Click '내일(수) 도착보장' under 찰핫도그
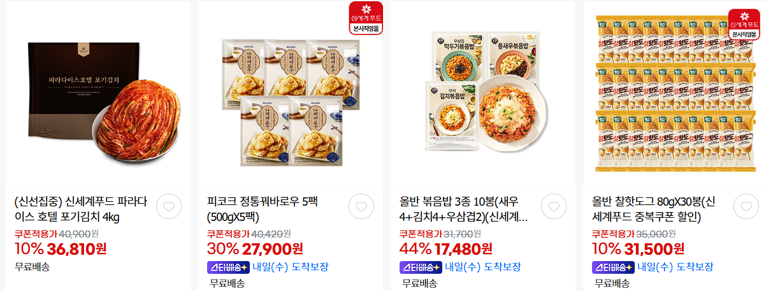 coord(676,267)
